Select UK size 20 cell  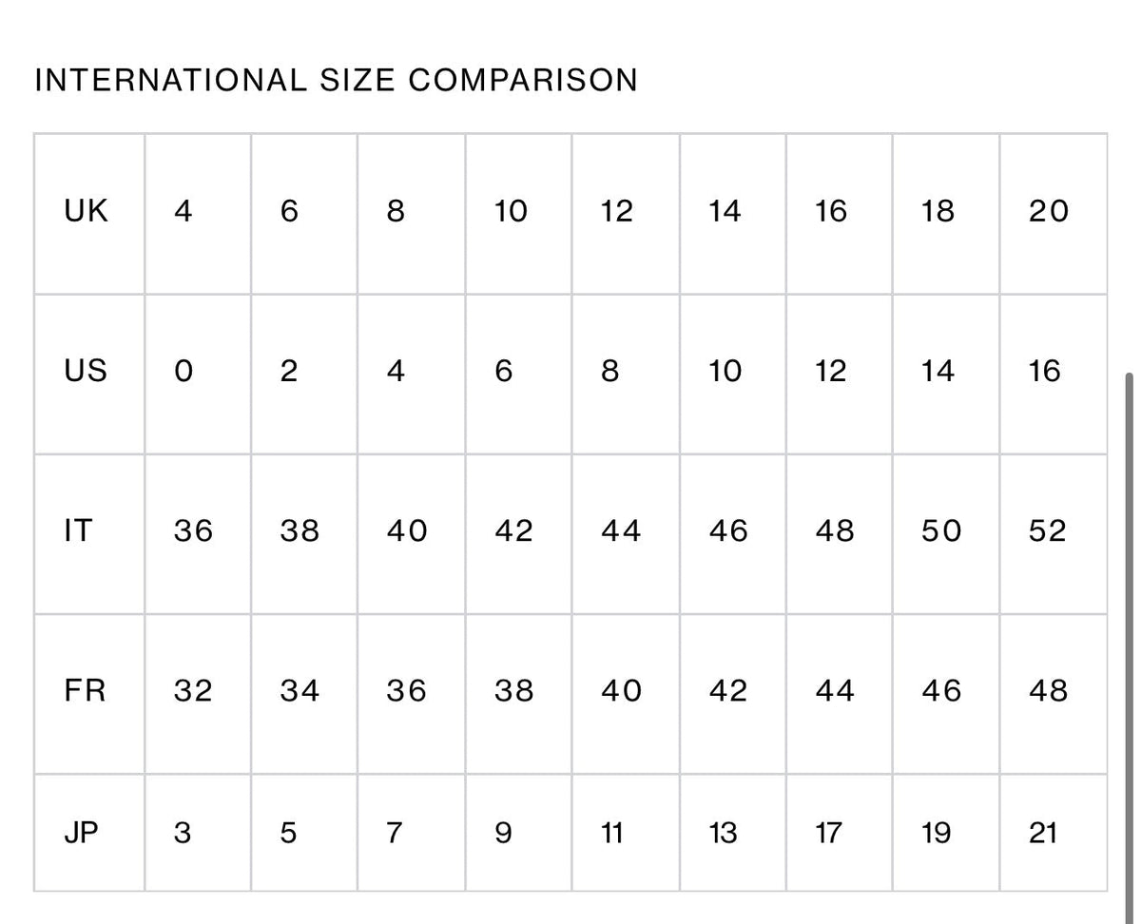click(x=1054, y=214)
